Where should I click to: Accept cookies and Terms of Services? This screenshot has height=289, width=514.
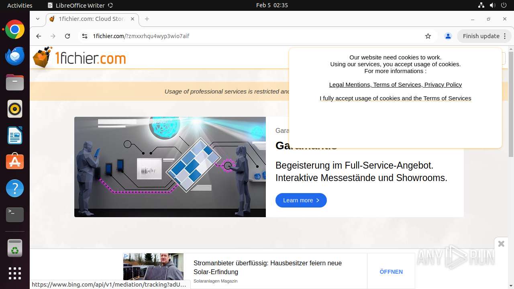[x=396, y=98]
